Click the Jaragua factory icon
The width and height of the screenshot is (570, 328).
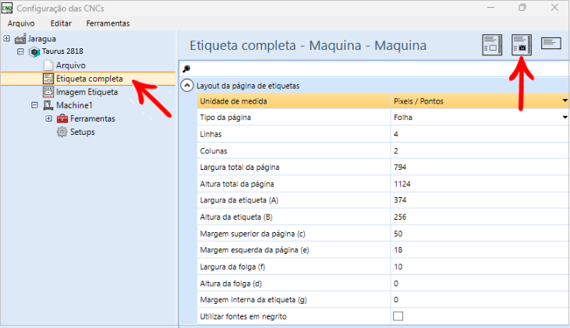click(x=20, y=38)
